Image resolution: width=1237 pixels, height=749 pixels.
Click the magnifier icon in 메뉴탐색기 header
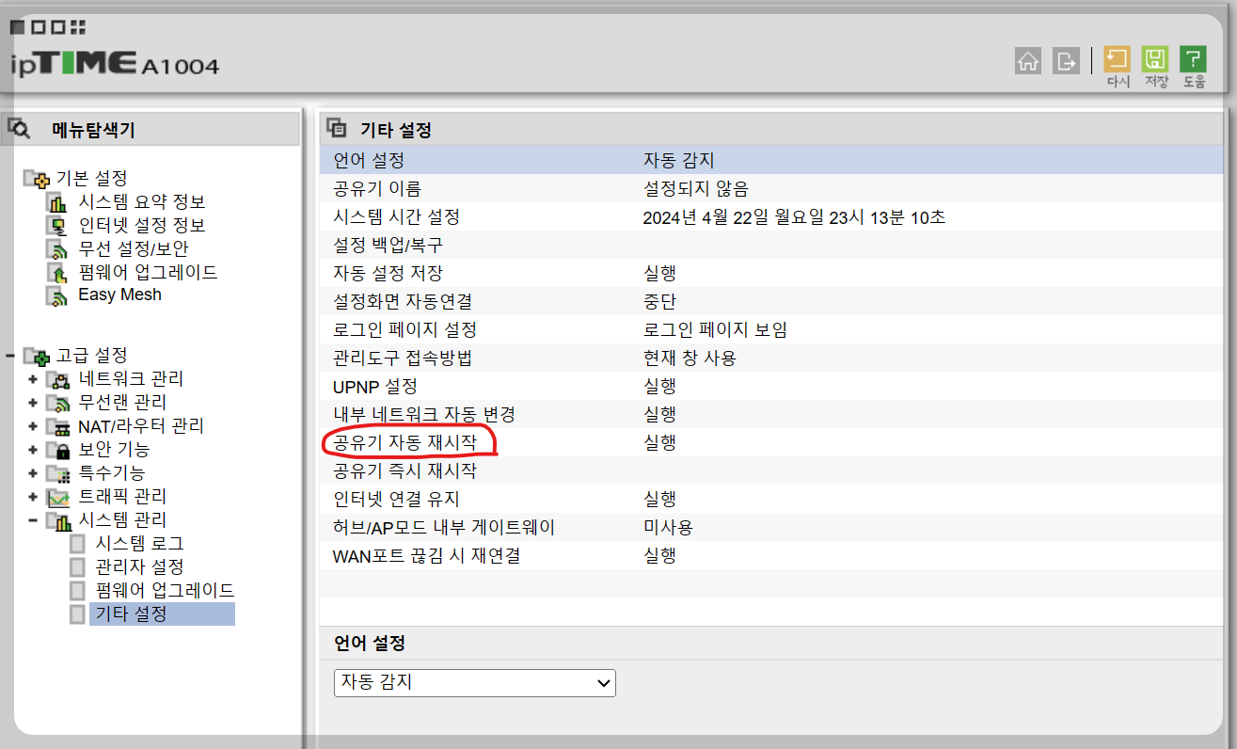(x=20, y=128)
